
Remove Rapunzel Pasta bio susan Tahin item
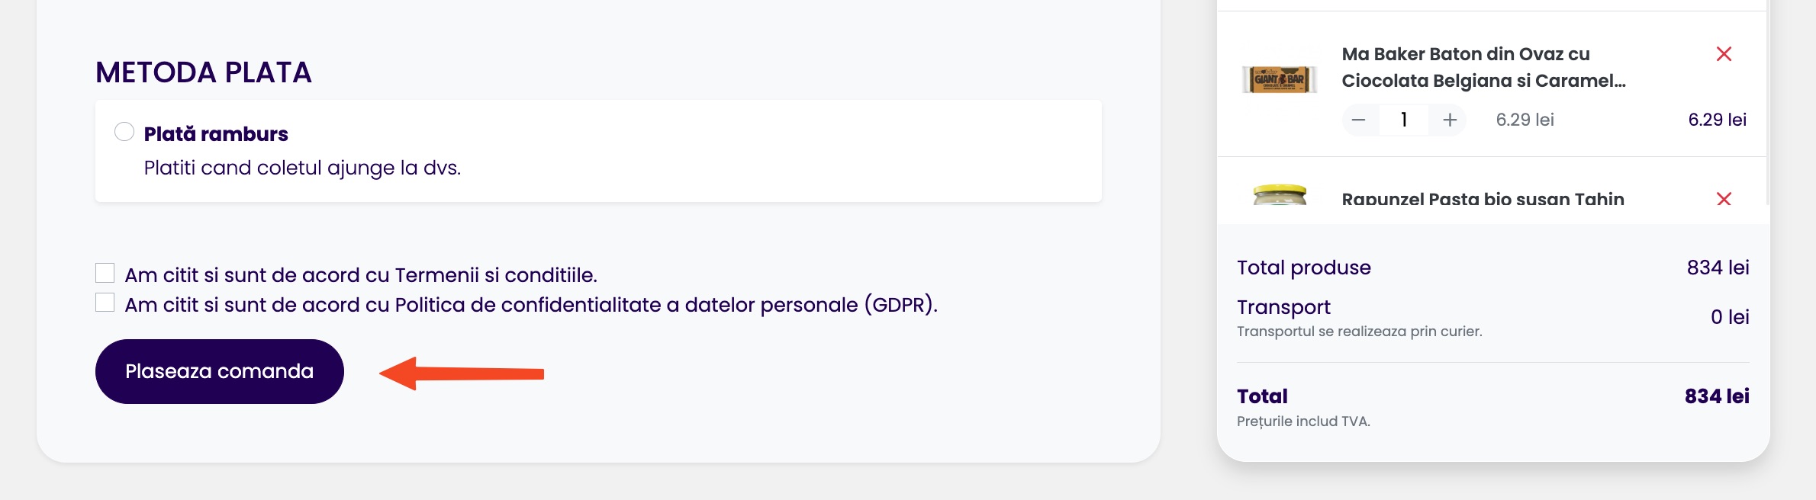click(1723, 199)
